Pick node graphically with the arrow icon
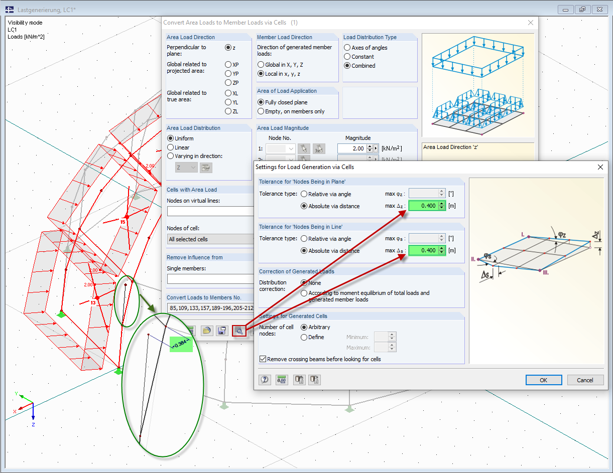The image size is (613, 473). point(304,148)
